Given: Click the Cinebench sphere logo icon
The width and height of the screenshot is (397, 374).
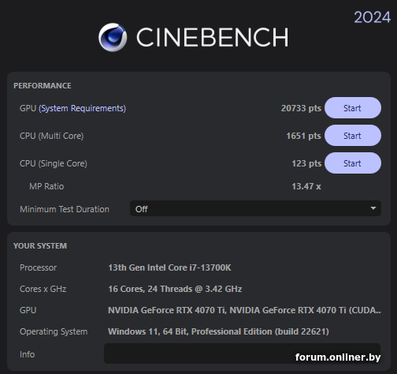Looking at the screenshot, I should (113, 37).
